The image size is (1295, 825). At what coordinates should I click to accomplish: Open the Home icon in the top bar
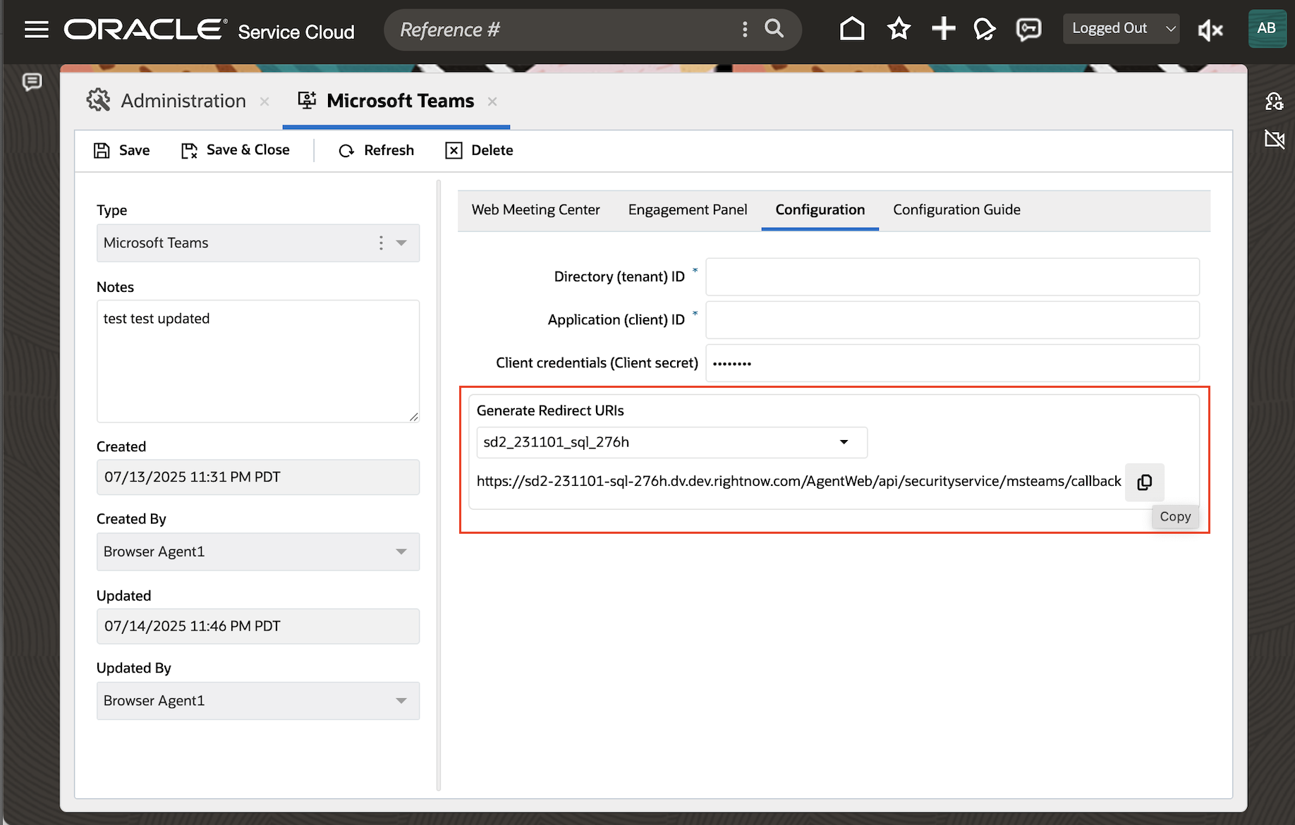click(x=852, y=28)
